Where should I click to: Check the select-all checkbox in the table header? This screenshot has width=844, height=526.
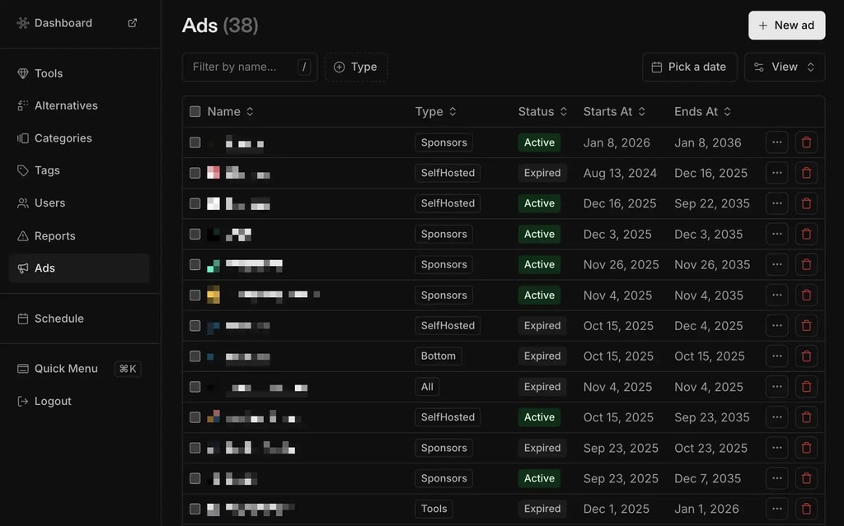(195, 111)
